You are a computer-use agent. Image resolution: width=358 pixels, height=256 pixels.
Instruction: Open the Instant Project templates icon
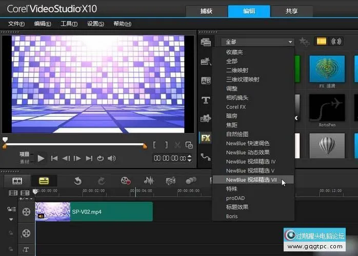(x=206, y=61)
